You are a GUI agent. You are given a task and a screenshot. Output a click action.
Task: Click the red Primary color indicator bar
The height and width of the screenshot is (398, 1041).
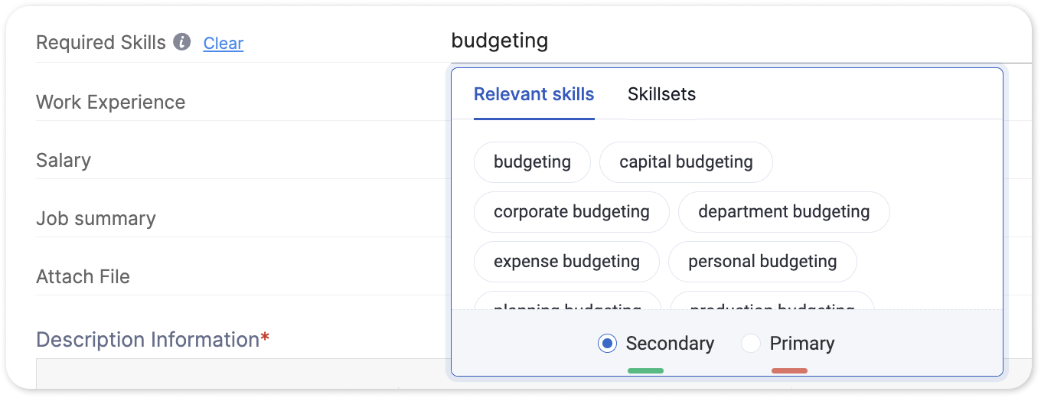[x=789, y=371]
